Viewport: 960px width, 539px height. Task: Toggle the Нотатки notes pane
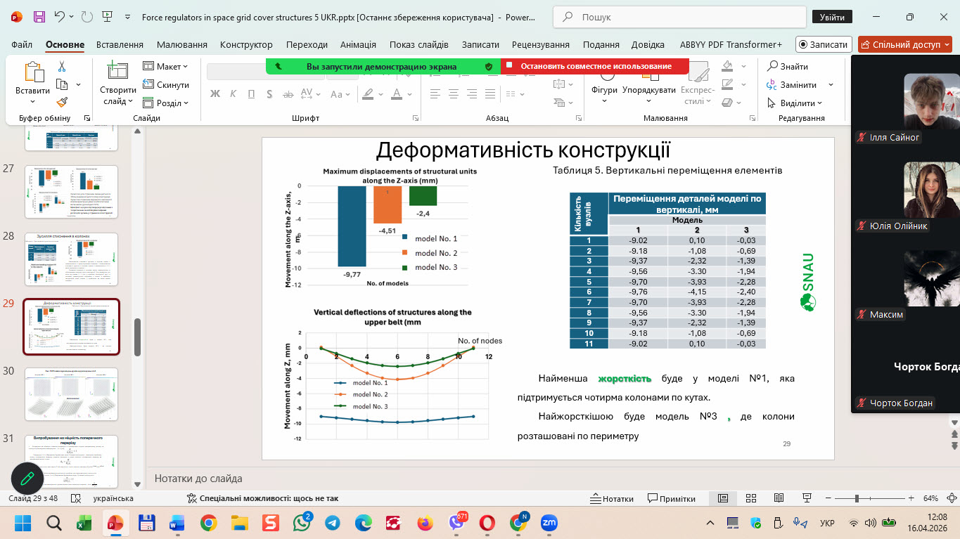pos(612,498)
